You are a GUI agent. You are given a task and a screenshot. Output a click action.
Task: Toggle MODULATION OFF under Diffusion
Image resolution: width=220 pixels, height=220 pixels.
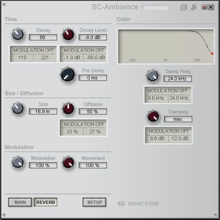(84, 124)
